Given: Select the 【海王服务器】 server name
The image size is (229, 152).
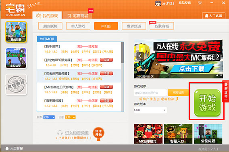Looking at the screenshot, I should click(54, 101).
